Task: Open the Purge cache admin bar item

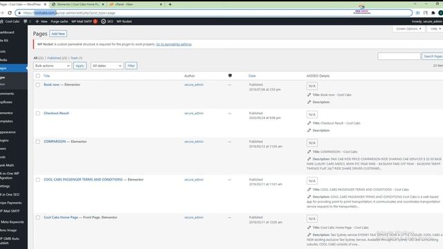Action: click(x=60, y=21)
